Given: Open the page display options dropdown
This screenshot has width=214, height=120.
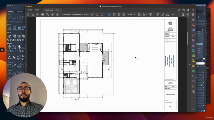Looking at the screenshot, I should [x=145, y=15].
